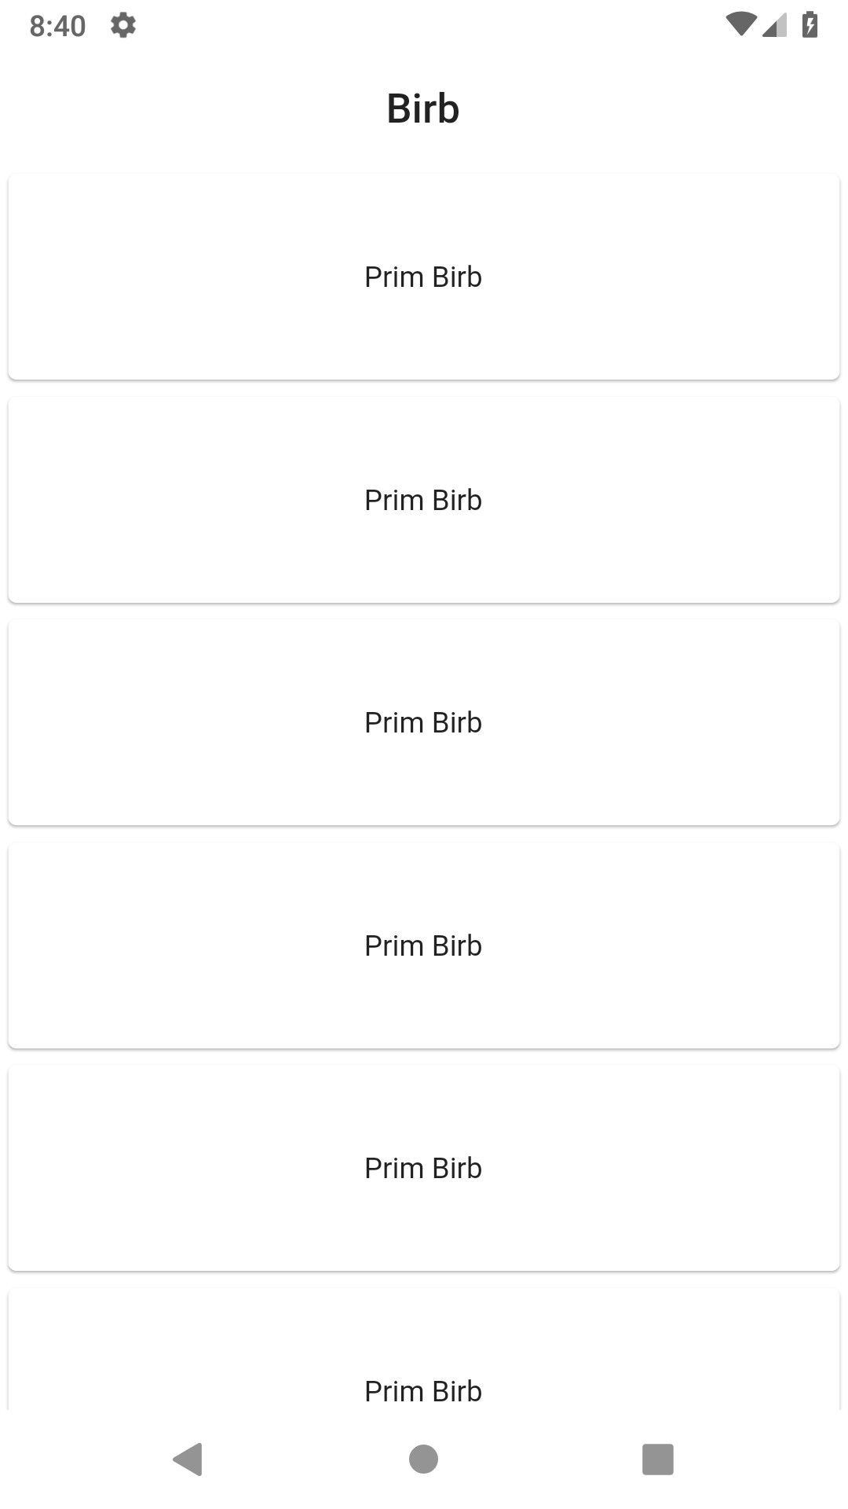The image size is (848, 1509).
Task: Open the settings gear in status bar
Action: coord(124,26)
